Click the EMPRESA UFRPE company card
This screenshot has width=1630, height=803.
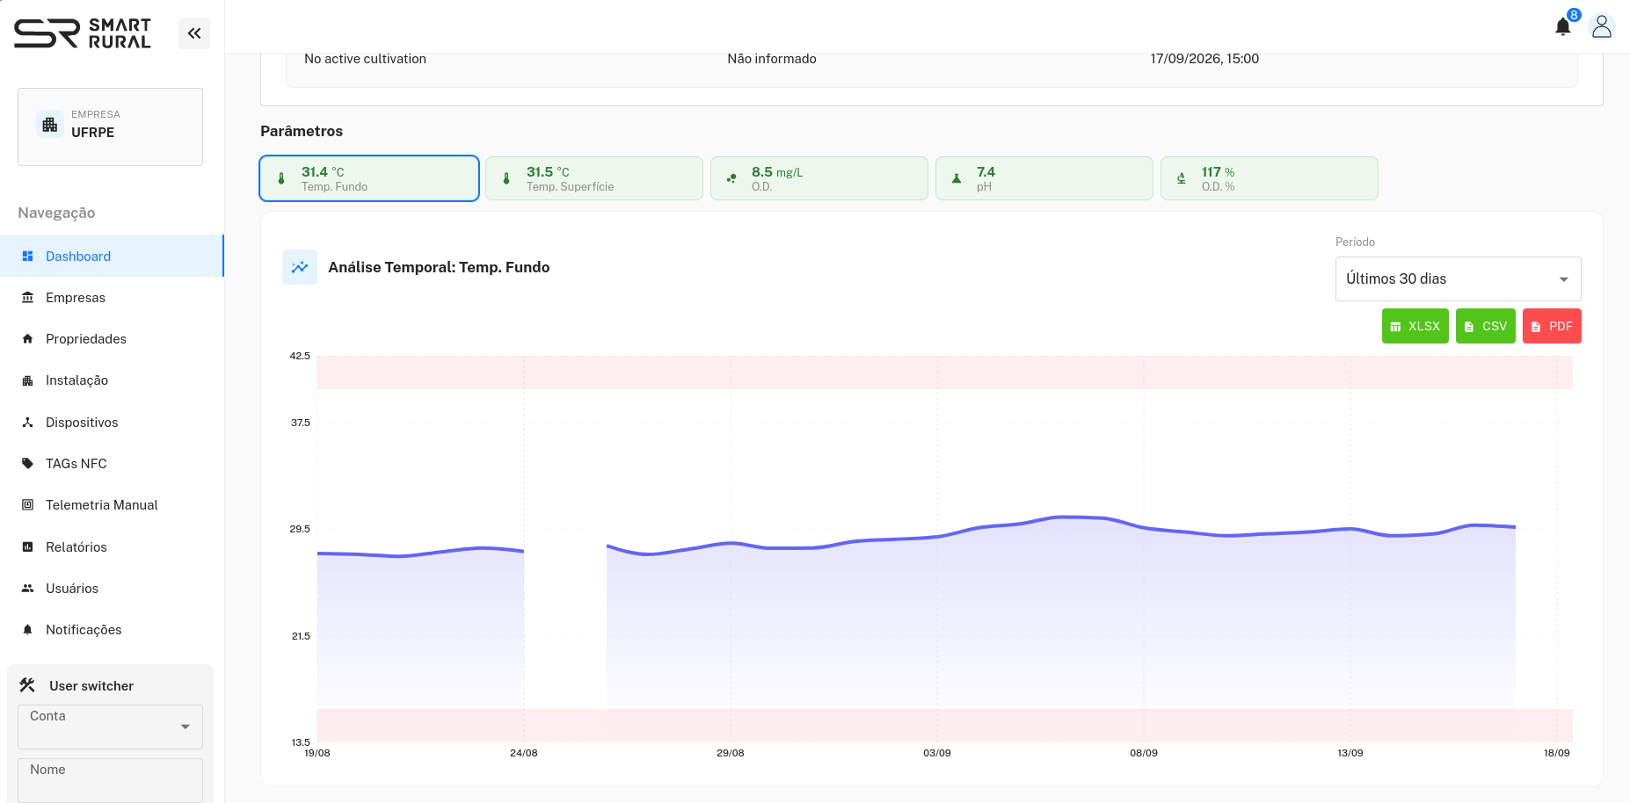(110, 127)
